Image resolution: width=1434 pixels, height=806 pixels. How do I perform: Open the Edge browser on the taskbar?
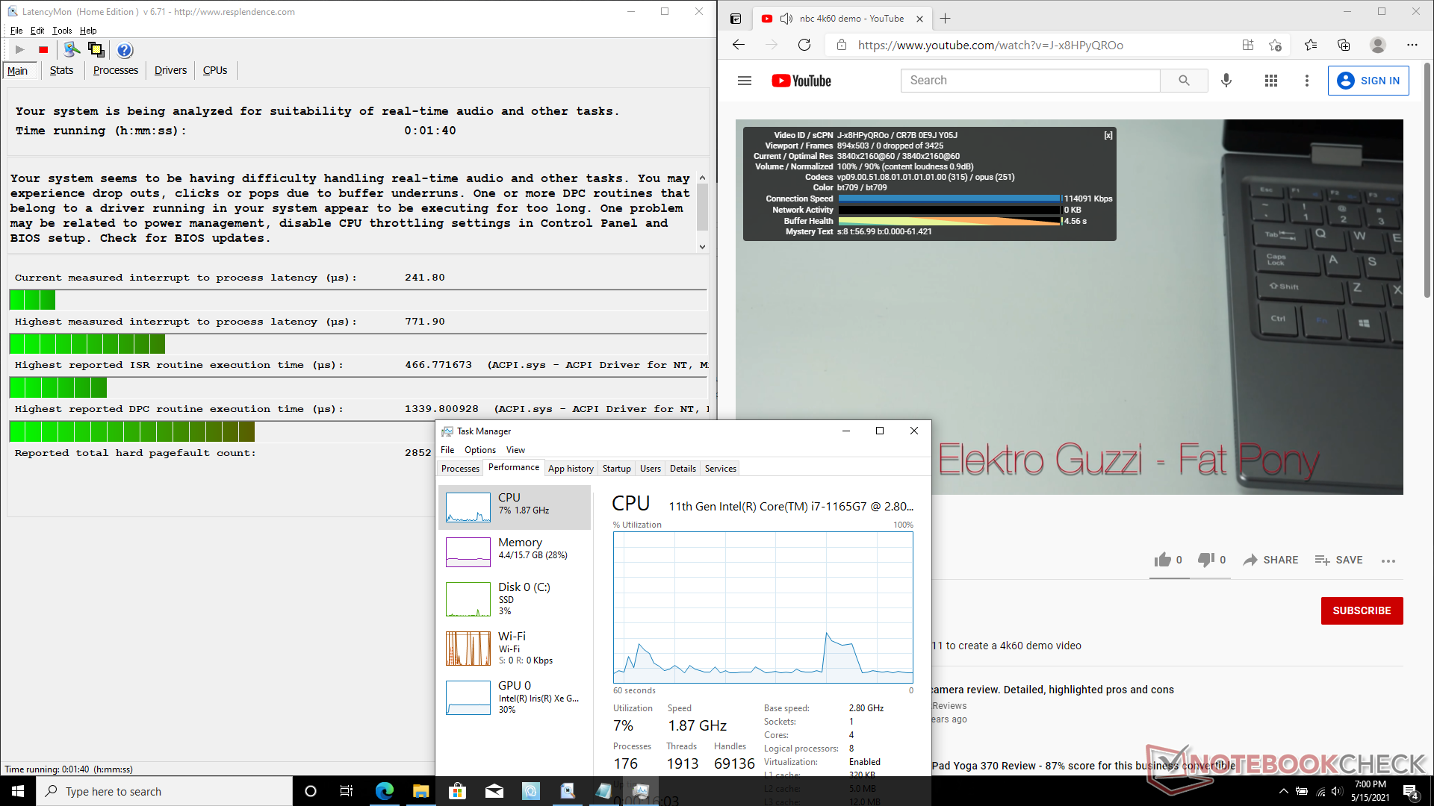coord(384,791)
